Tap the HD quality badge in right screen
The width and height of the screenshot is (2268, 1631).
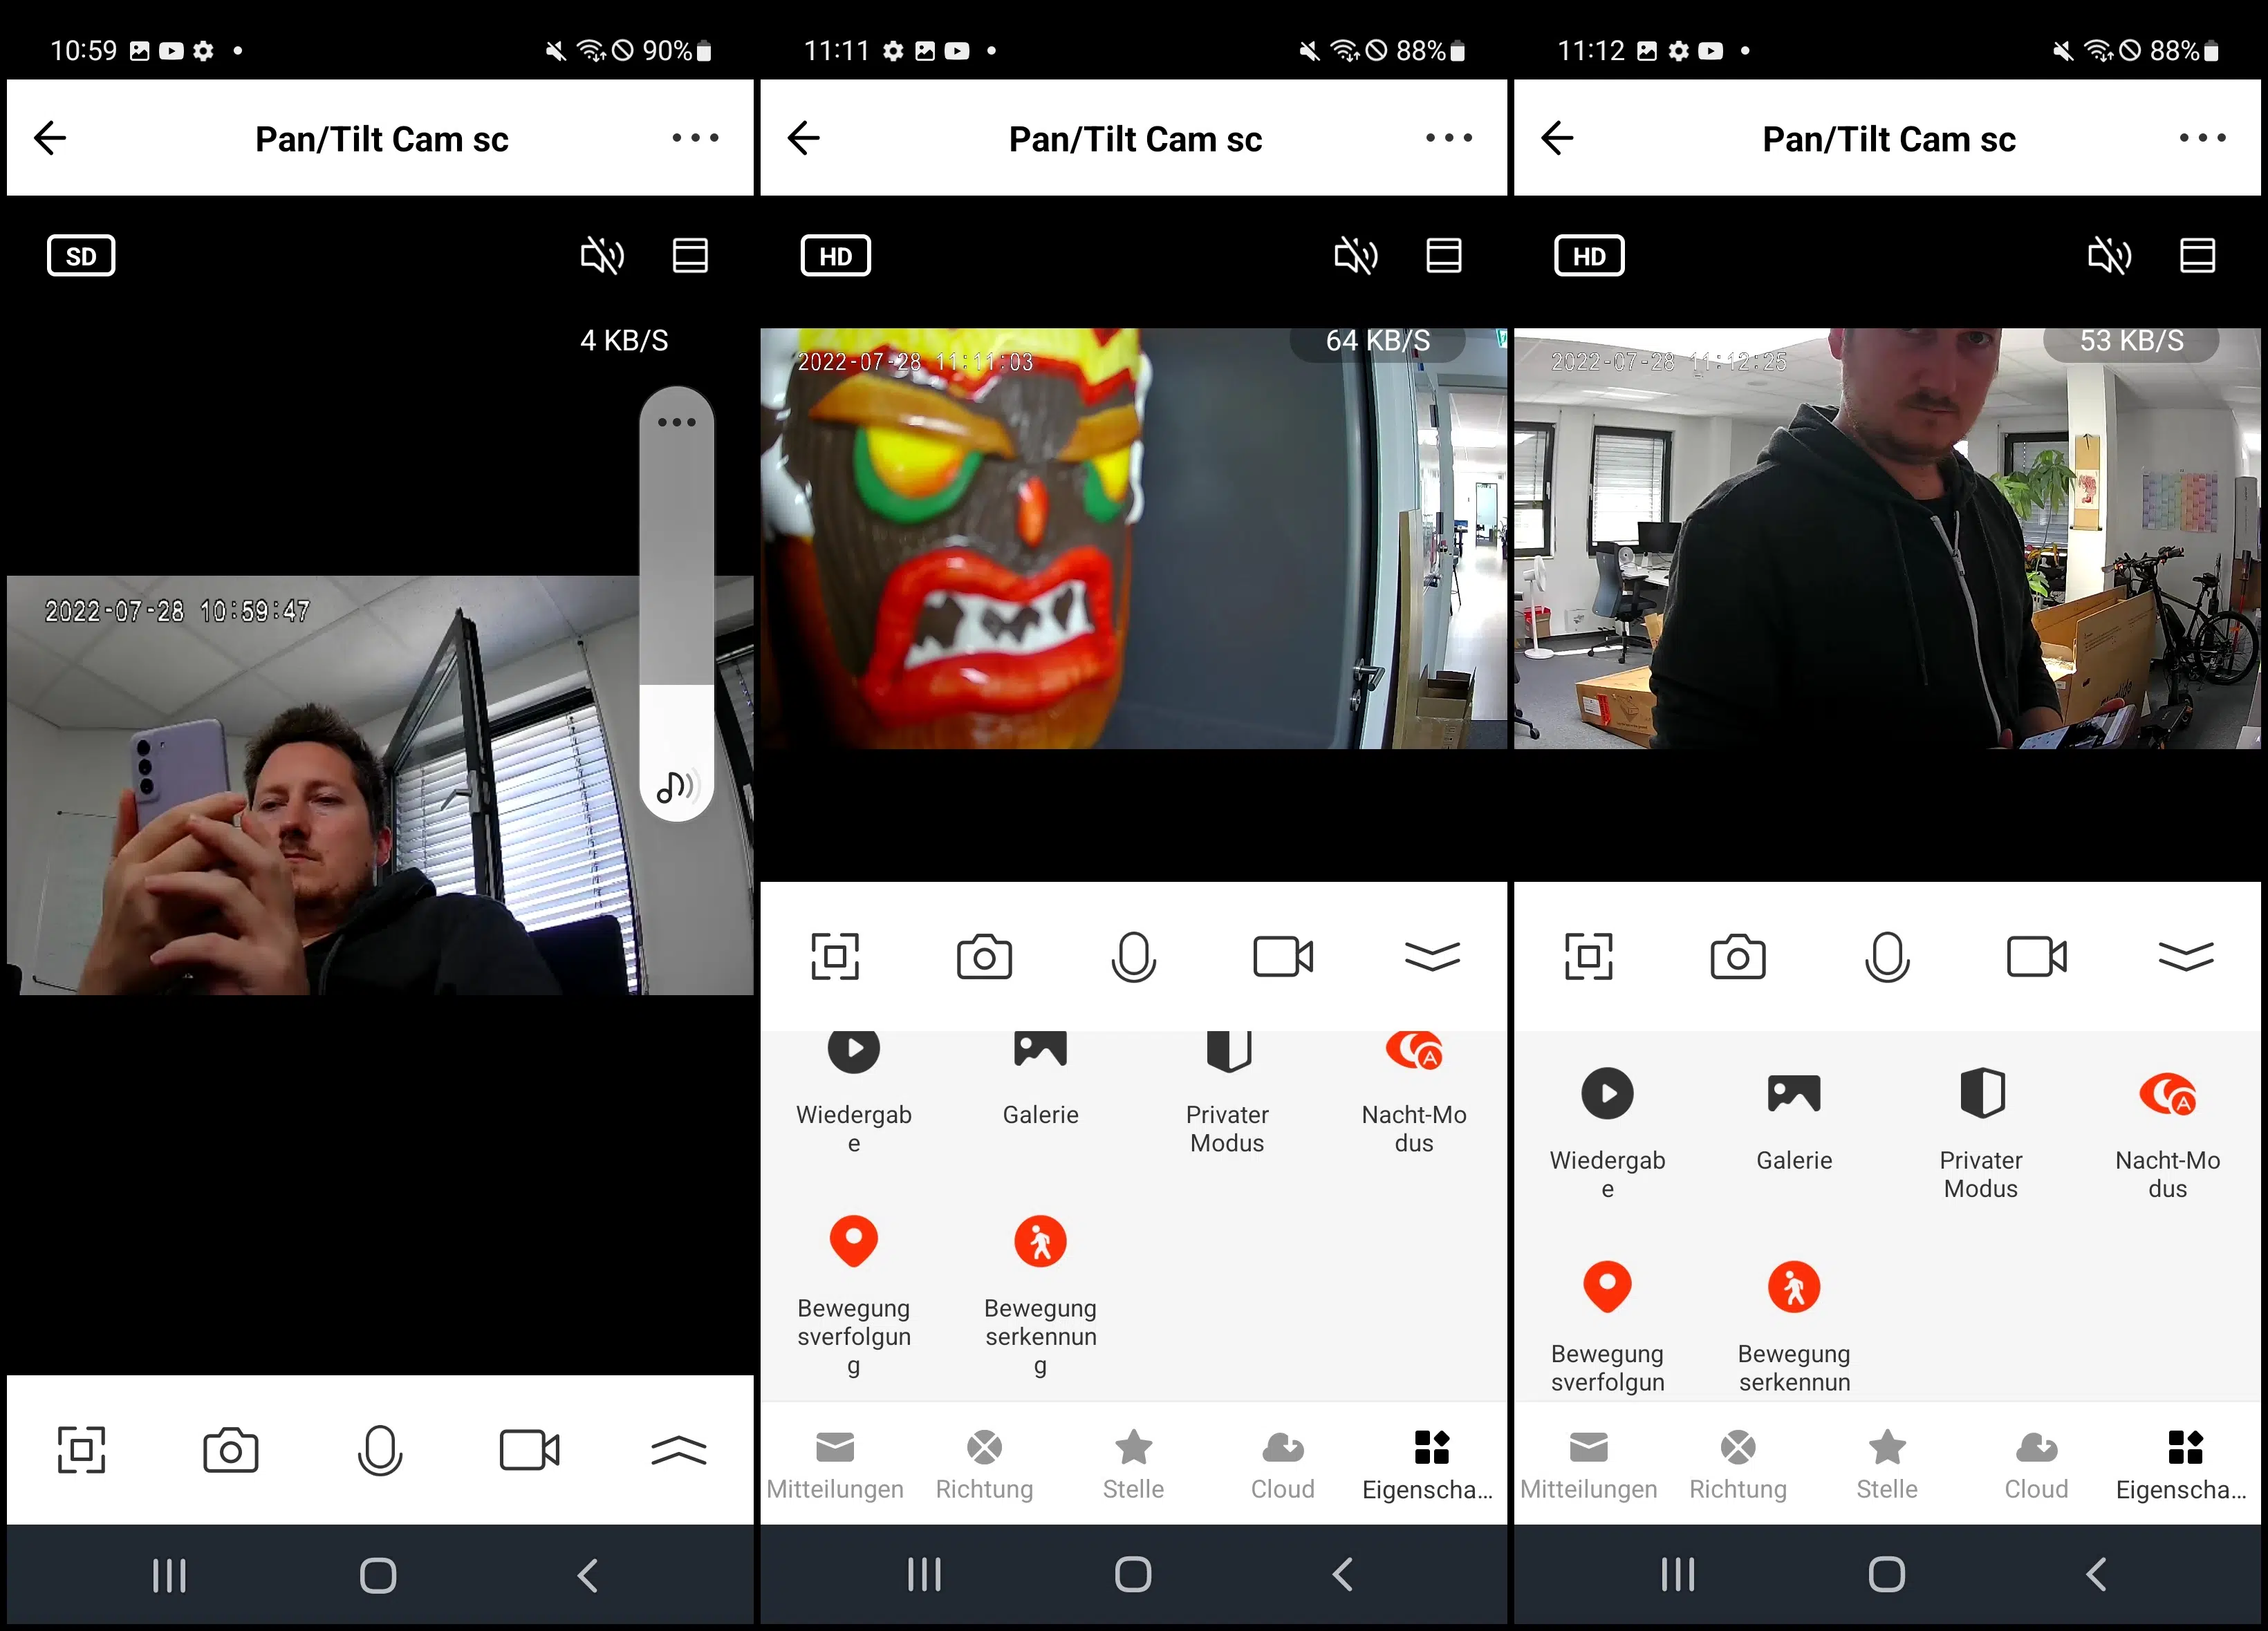pos(1589,256)
